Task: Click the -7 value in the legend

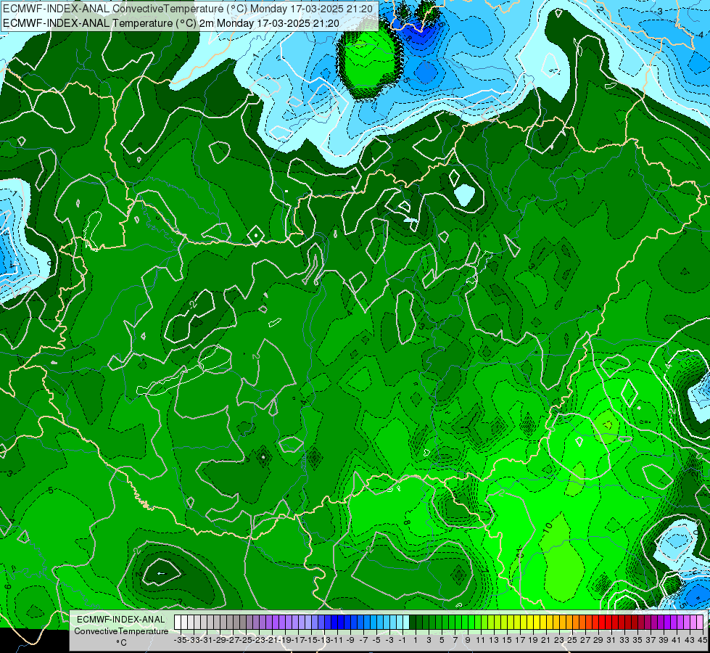Action: click(x=363, y=640)
